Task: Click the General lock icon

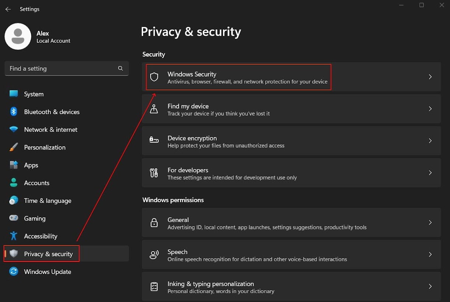Action: point(154,223)
